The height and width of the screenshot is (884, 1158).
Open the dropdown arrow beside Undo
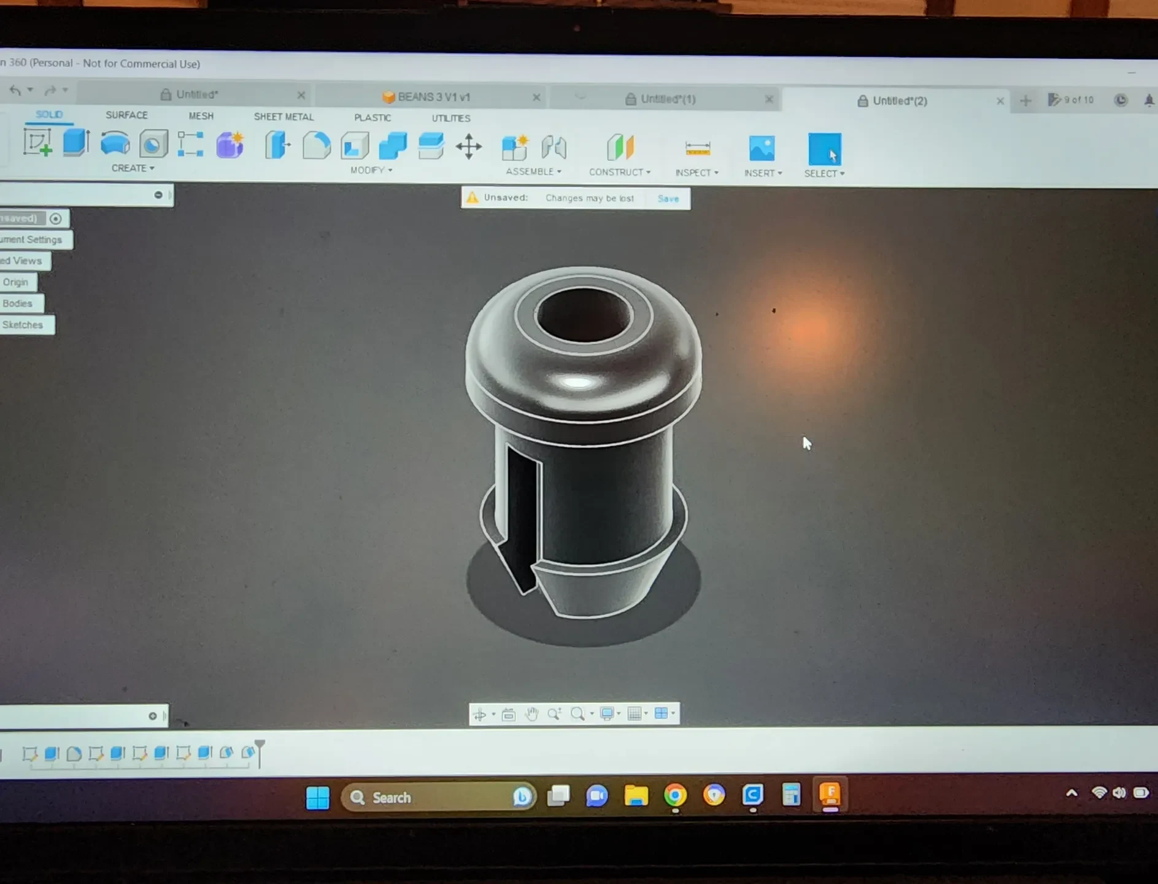pos(30,90)
